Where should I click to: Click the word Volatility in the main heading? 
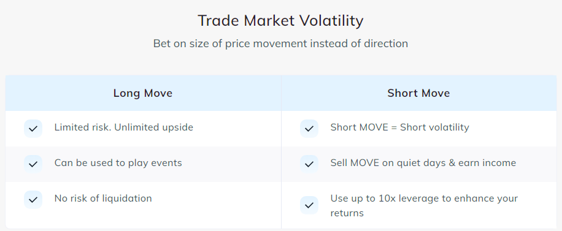pos(331,21)
